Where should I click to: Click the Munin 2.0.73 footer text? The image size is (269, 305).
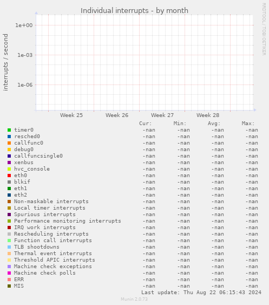tap(134, 299)
